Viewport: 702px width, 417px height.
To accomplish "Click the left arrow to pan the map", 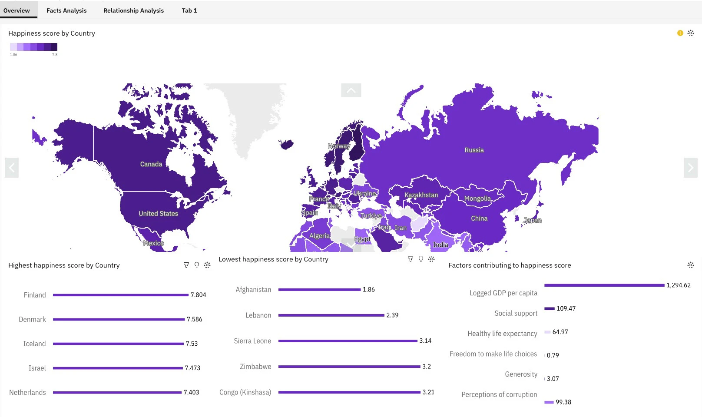I will [12, 168].
